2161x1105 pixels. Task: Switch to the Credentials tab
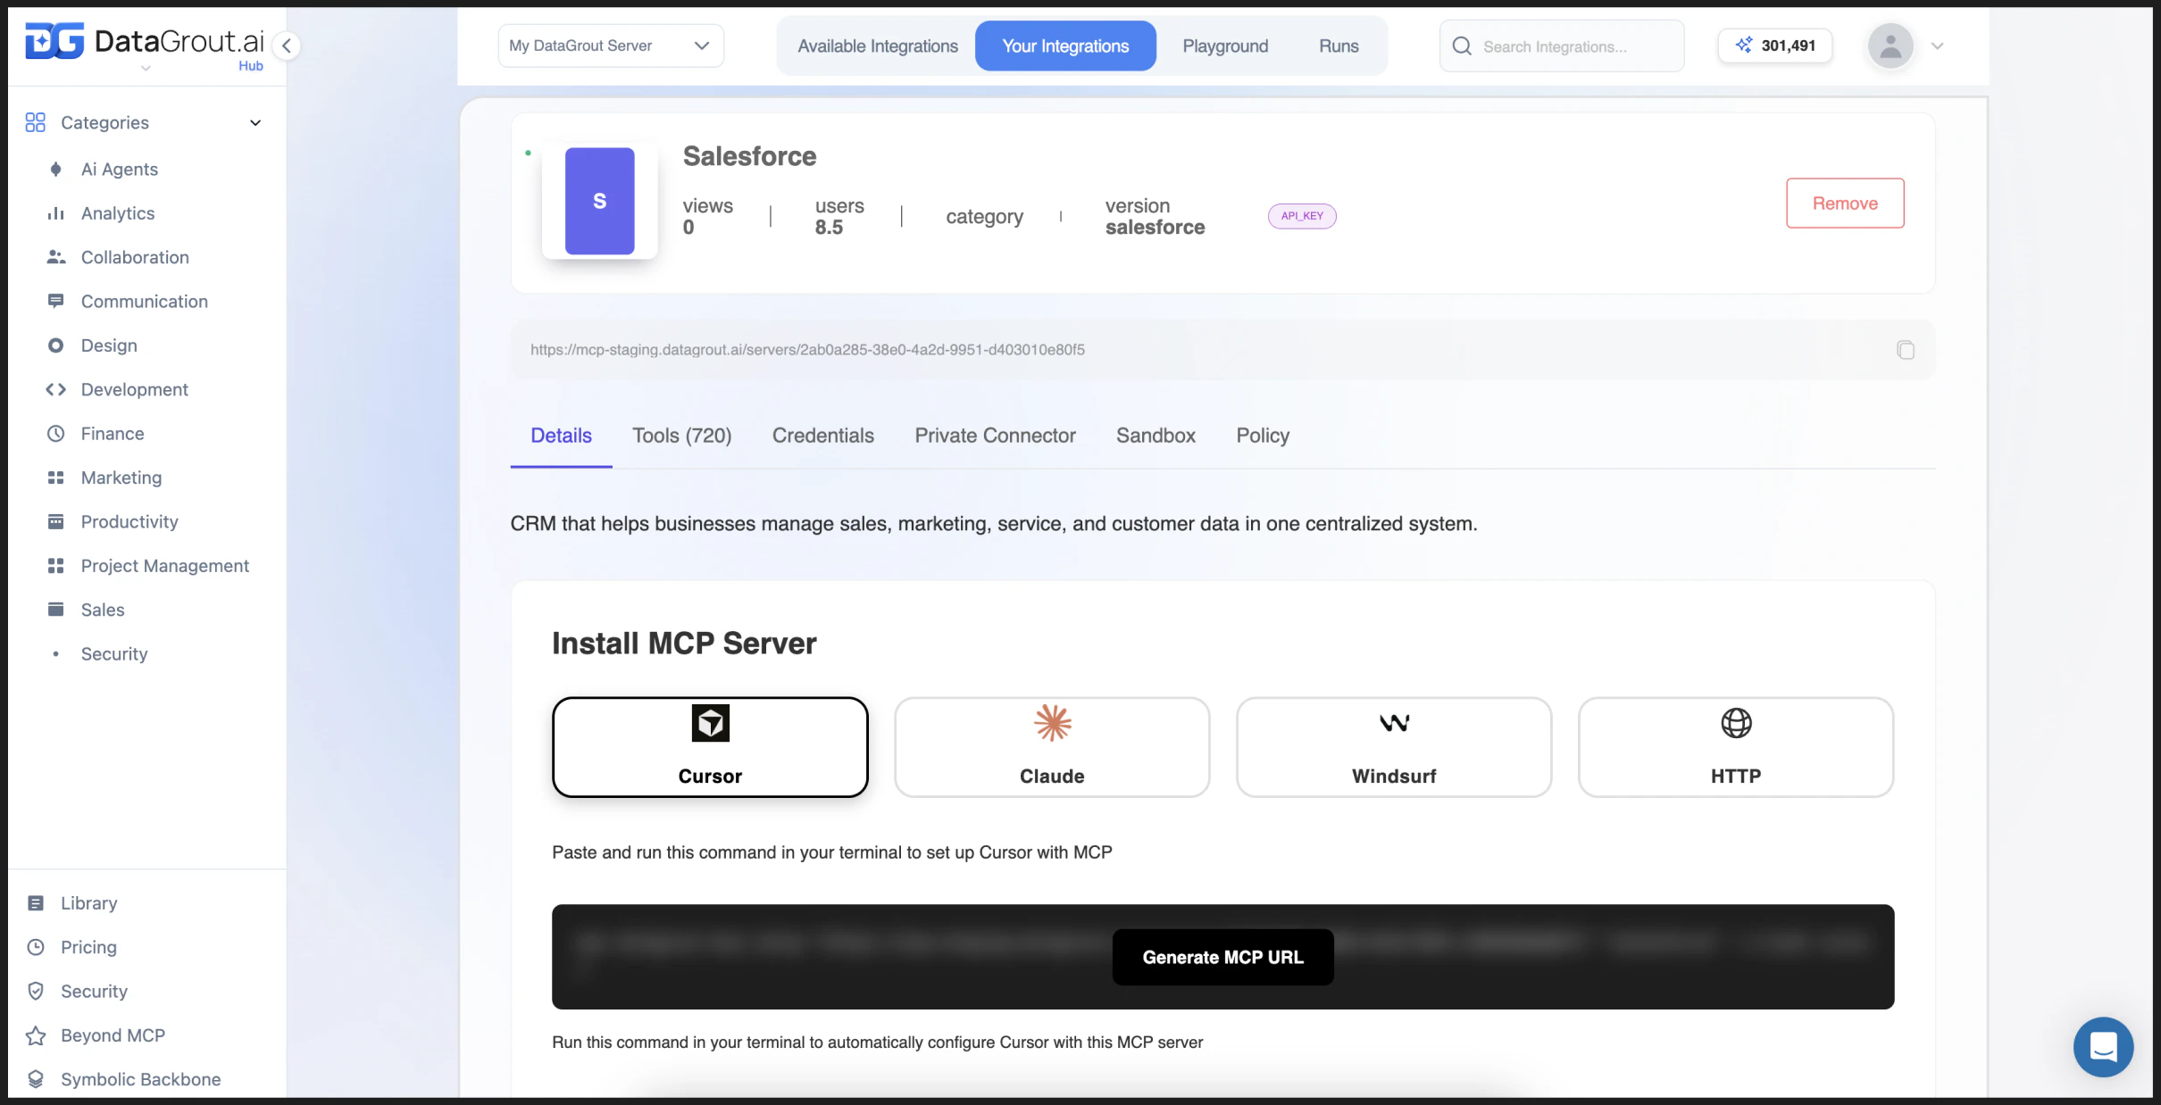pyautogui.click(x=822, y=436)
